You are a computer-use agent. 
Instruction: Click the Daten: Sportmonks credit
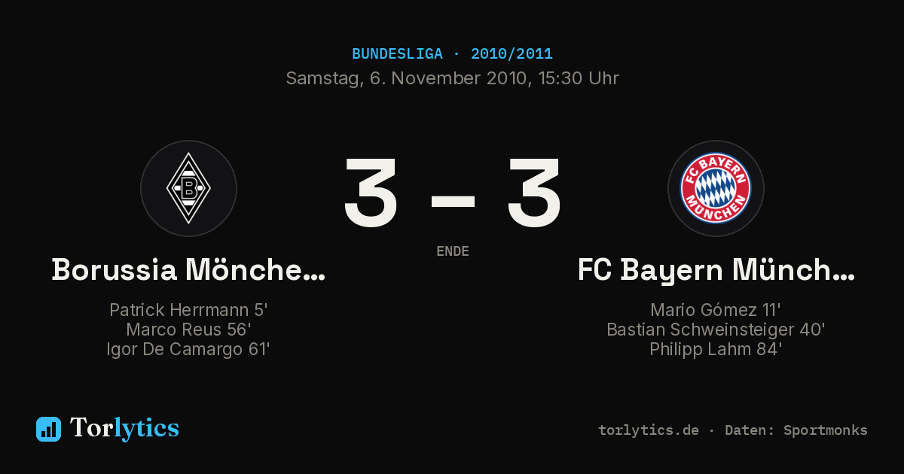(x=796, y=430)
